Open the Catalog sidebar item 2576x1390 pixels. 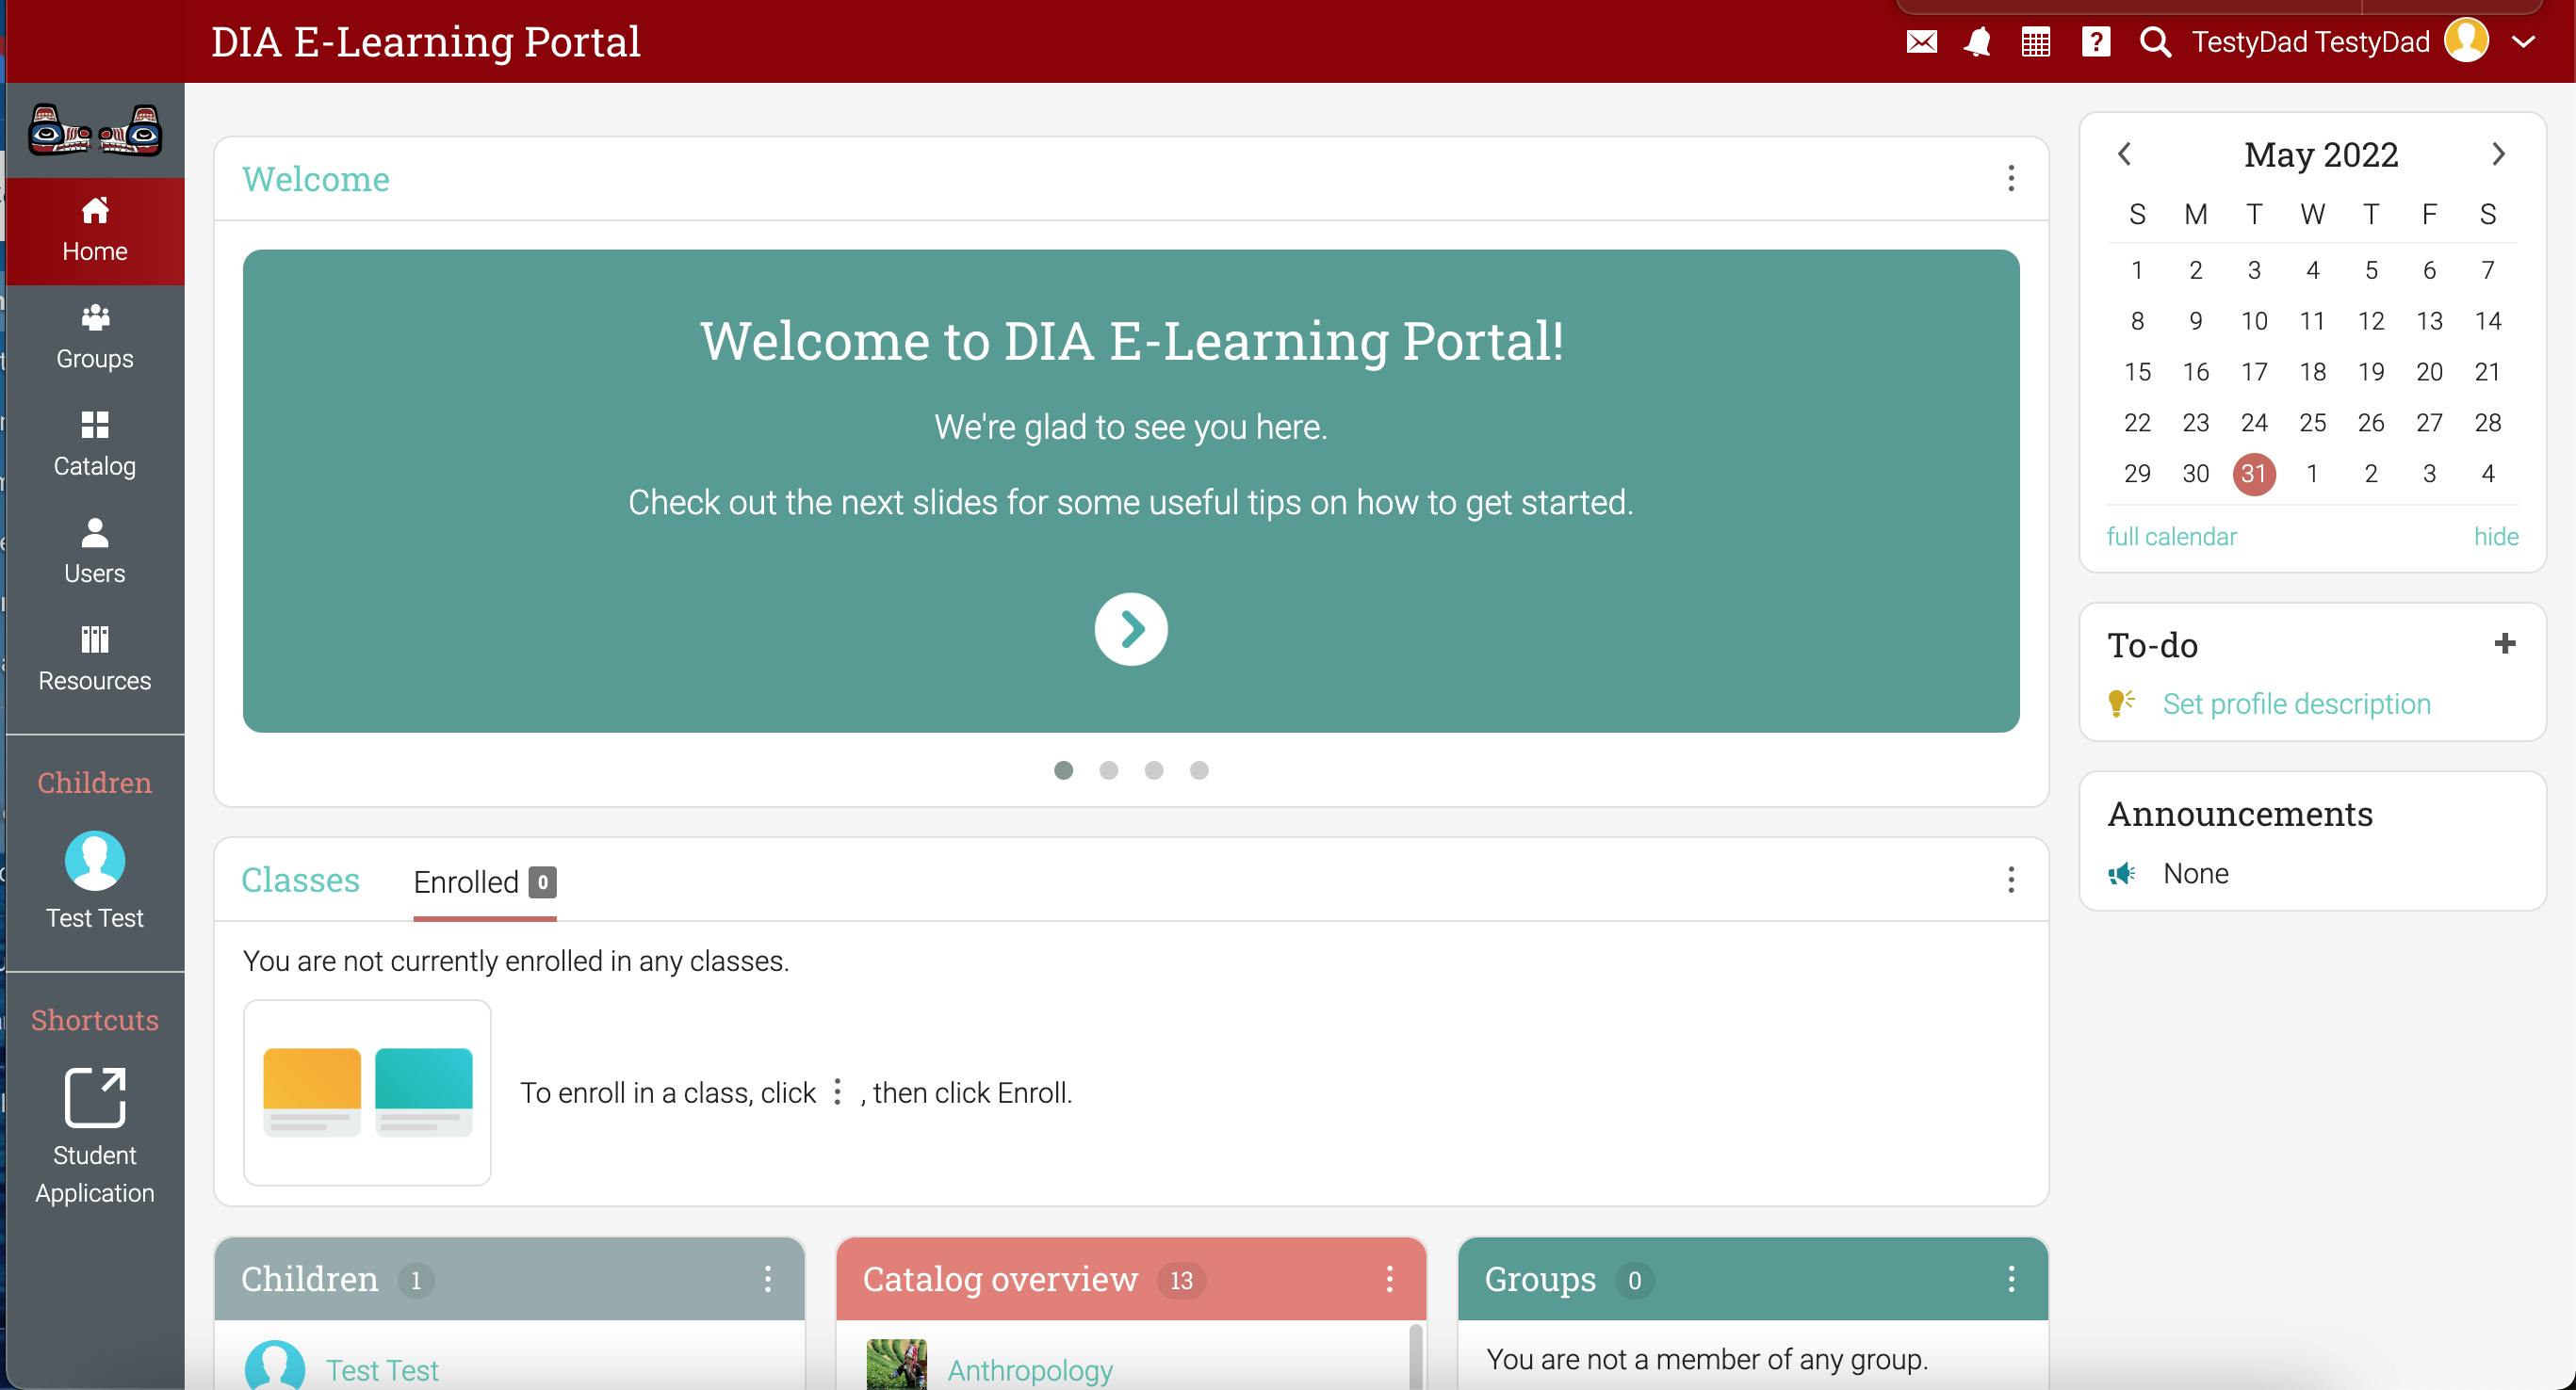pos(94,444)
